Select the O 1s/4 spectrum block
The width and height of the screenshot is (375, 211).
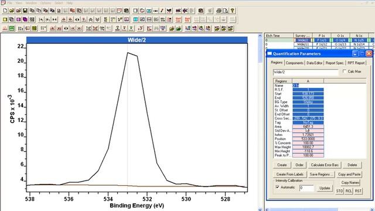[x=340, y=40]
